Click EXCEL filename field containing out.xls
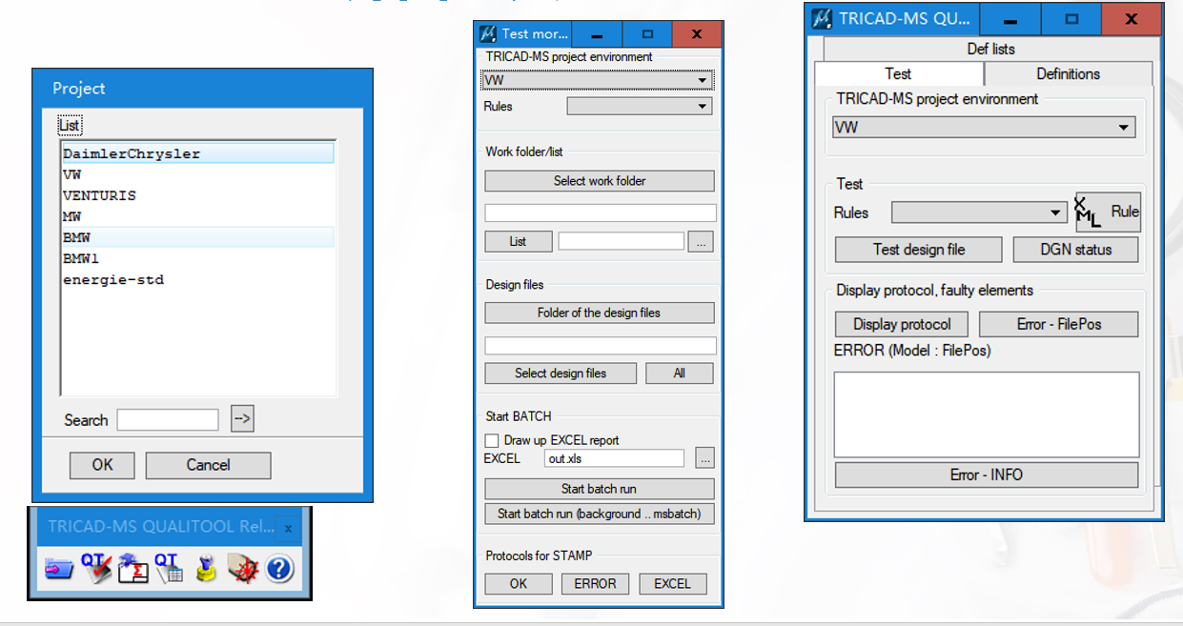Image resolution: width=1183 pixels, height=626 pixels. pos(615,458)
